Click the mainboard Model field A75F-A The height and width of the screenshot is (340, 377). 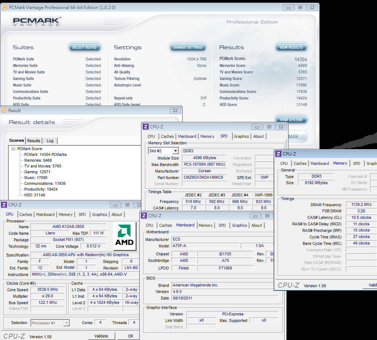pyautogui.click(x=206, y=246)
